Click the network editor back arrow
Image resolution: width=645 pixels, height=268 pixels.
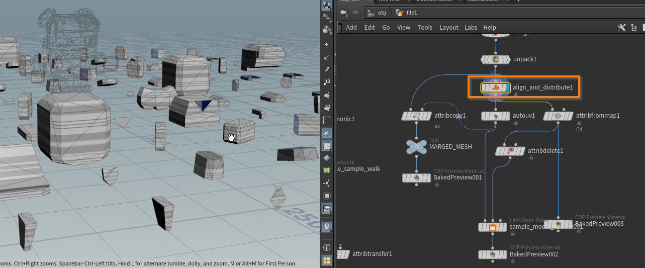click(x=344, y=13)
